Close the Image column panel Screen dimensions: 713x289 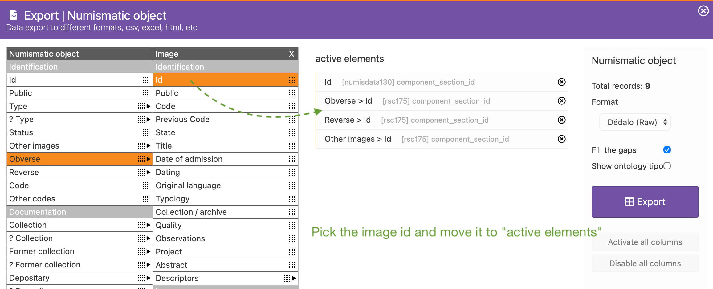(x=291, y=54)
